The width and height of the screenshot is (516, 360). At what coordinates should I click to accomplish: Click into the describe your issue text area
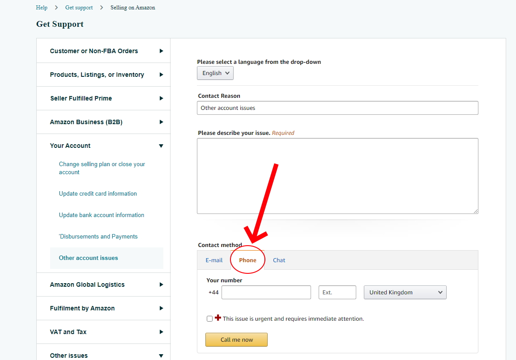click(x=337, y=176)
